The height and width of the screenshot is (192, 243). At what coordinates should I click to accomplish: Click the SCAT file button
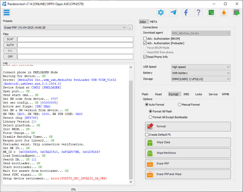pos(10,39)
